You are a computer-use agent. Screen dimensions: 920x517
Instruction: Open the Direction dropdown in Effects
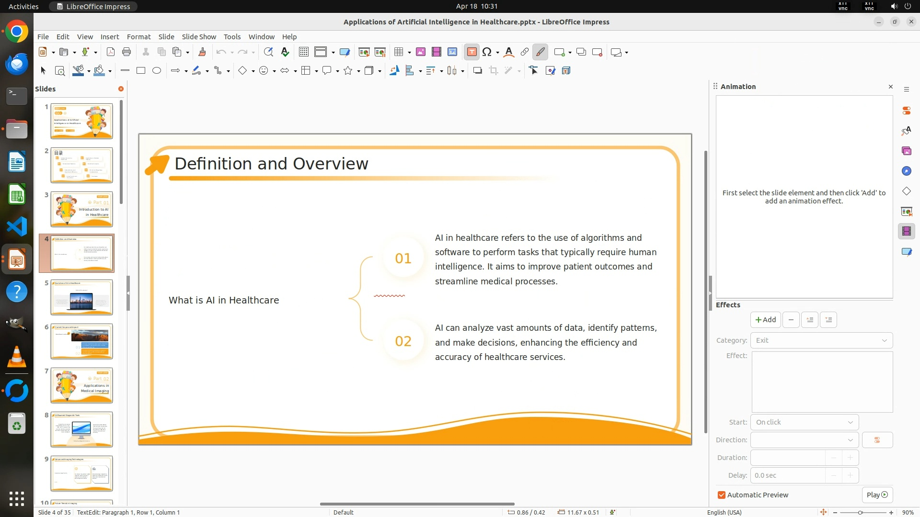click(x=804, y=440)
